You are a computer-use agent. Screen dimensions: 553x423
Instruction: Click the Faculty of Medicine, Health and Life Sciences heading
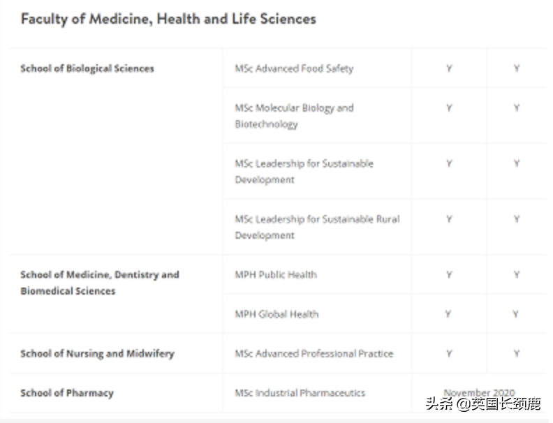pos(168,19)
